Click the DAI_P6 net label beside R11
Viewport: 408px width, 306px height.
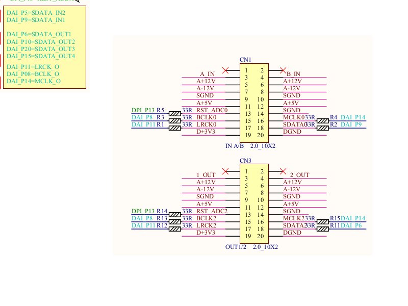pyautogui.click(x=351, y=225)
